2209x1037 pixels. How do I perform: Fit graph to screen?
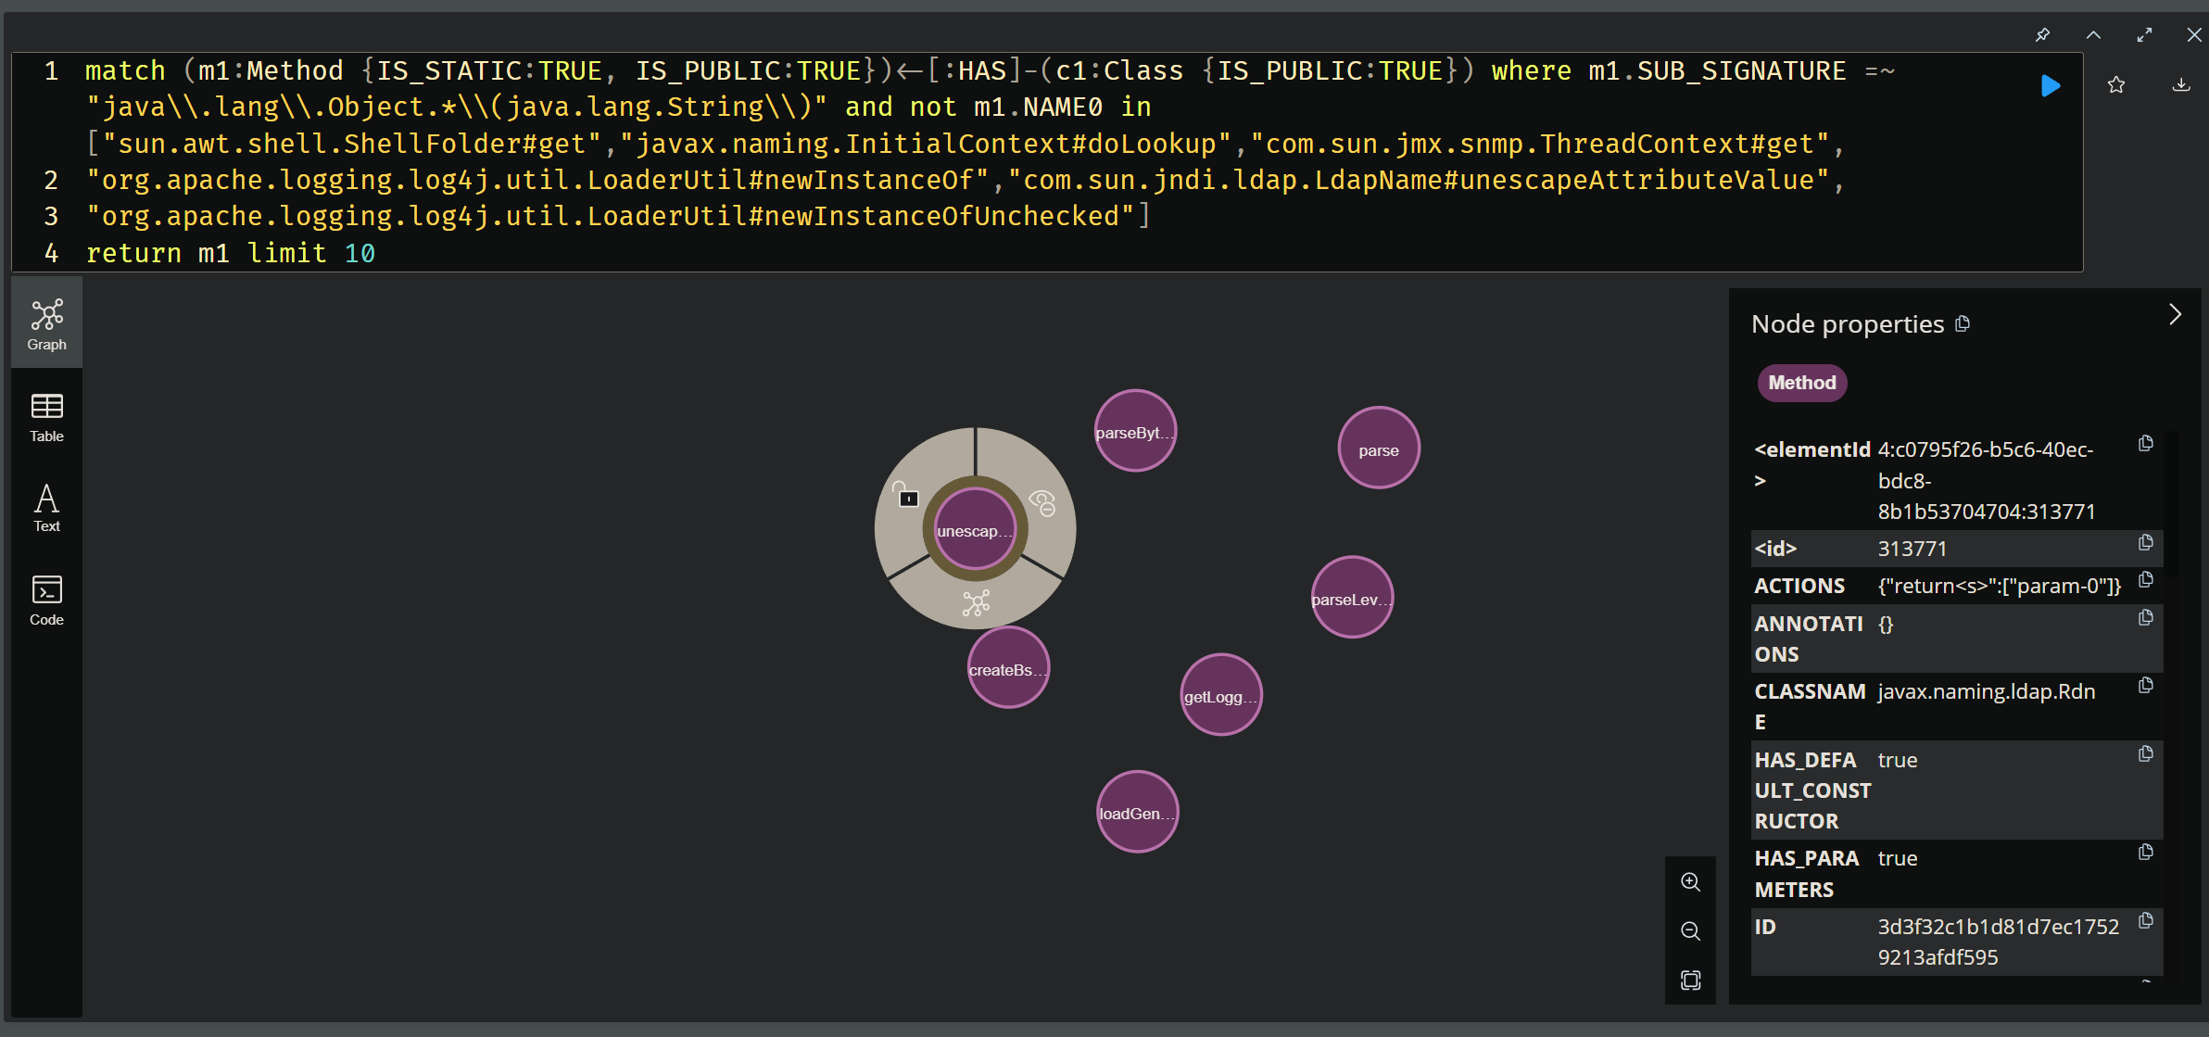(1690, 980)
